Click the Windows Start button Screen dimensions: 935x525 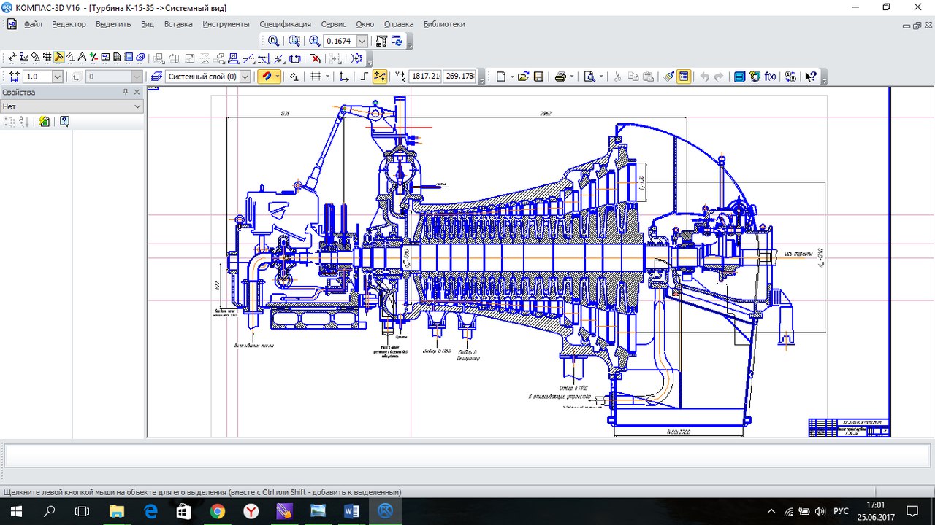15,511
